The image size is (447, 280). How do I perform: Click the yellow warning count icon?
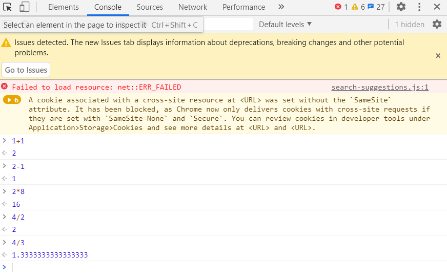pos(355,7)
